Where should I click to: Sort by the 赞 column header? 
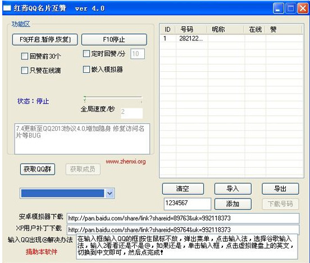(x=284, y=29)
